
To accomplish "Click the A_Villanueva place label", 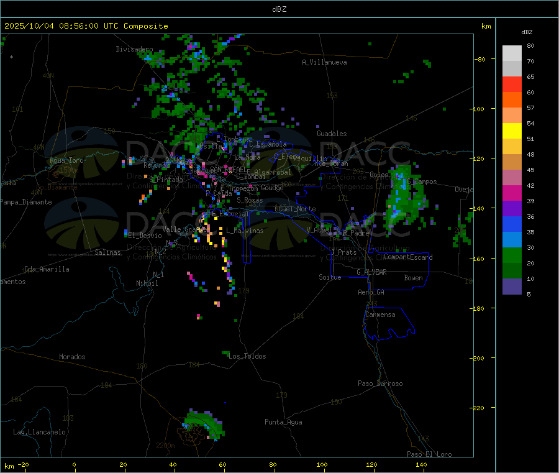I will coord(324,62).
